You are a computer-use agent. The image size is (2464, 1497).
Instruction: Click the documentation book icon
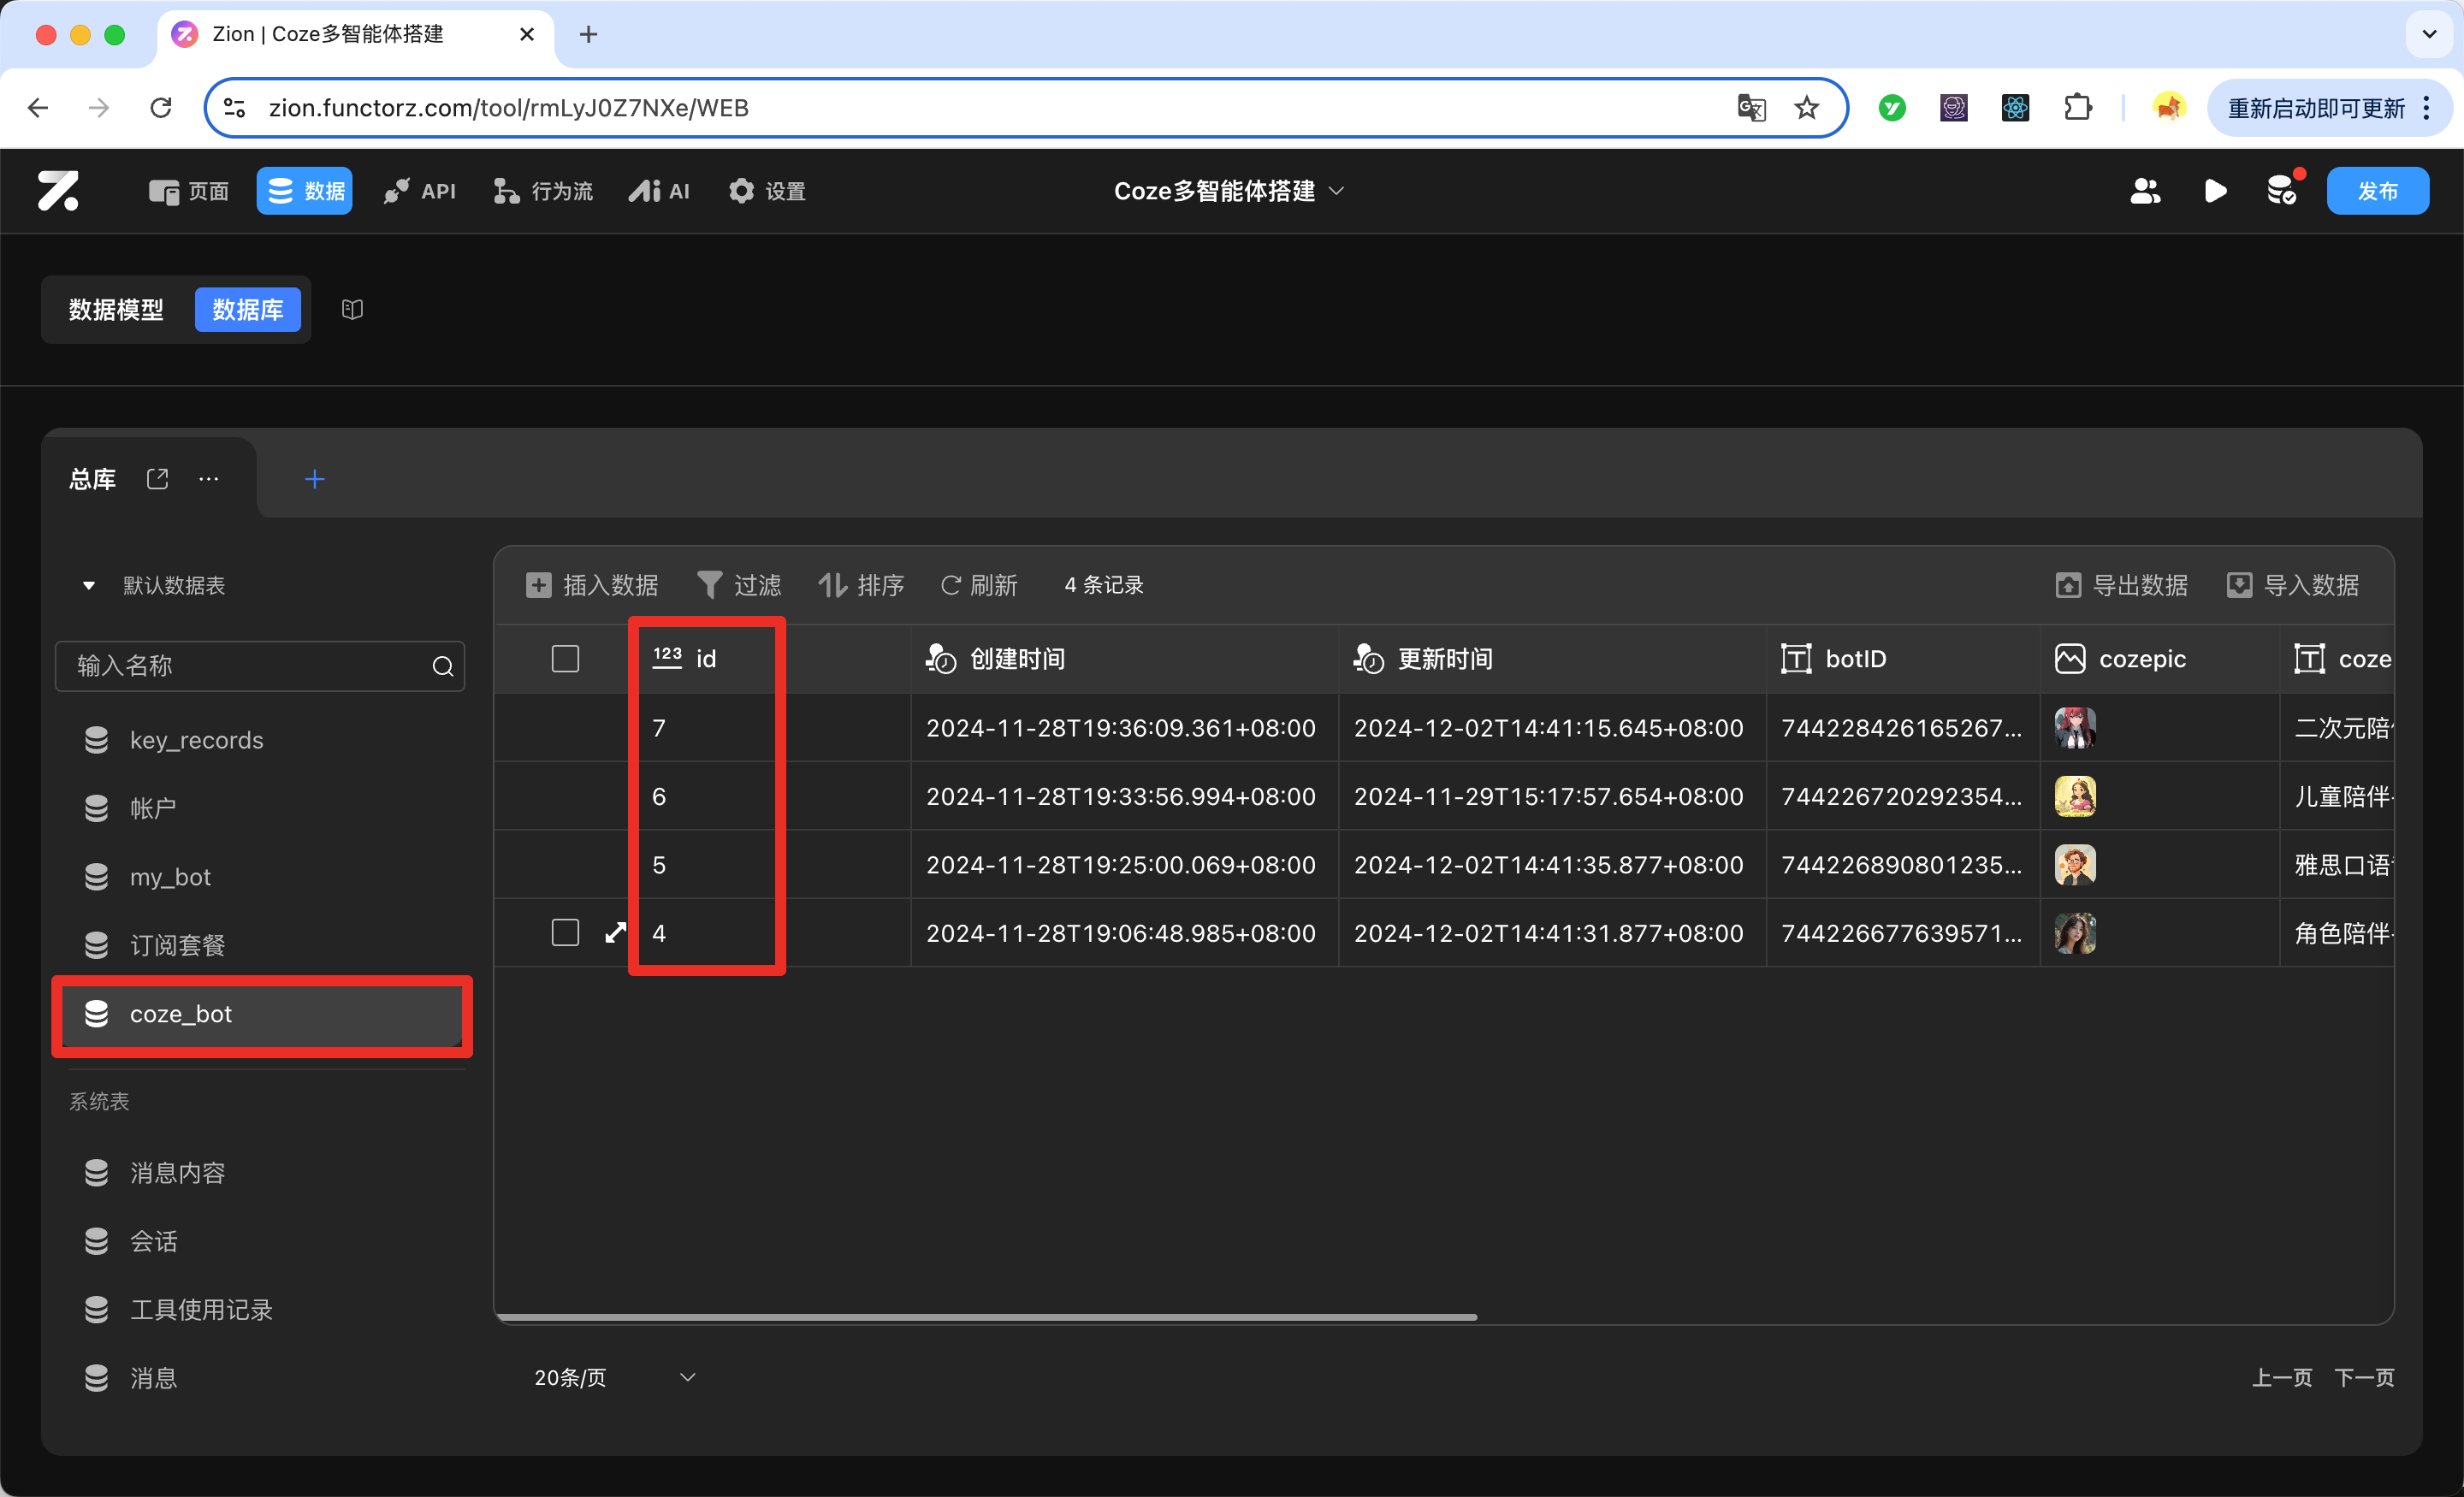tap(352, 310)
